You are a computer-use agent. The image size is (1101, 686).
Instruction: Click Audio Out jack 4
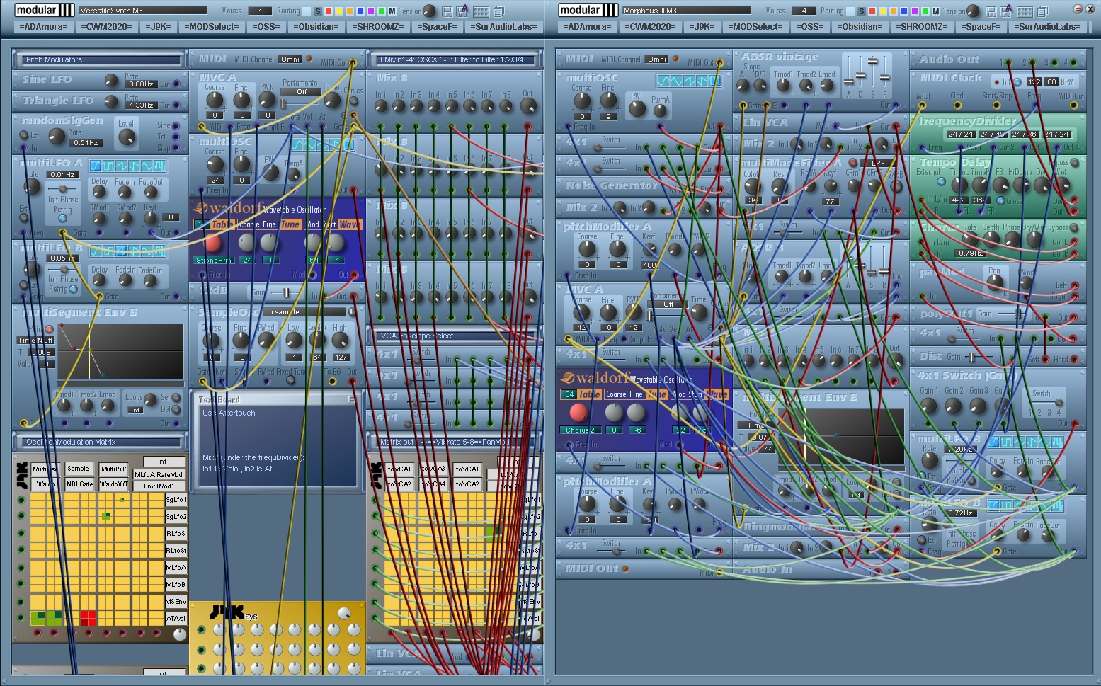click(x=1074, y=63)
